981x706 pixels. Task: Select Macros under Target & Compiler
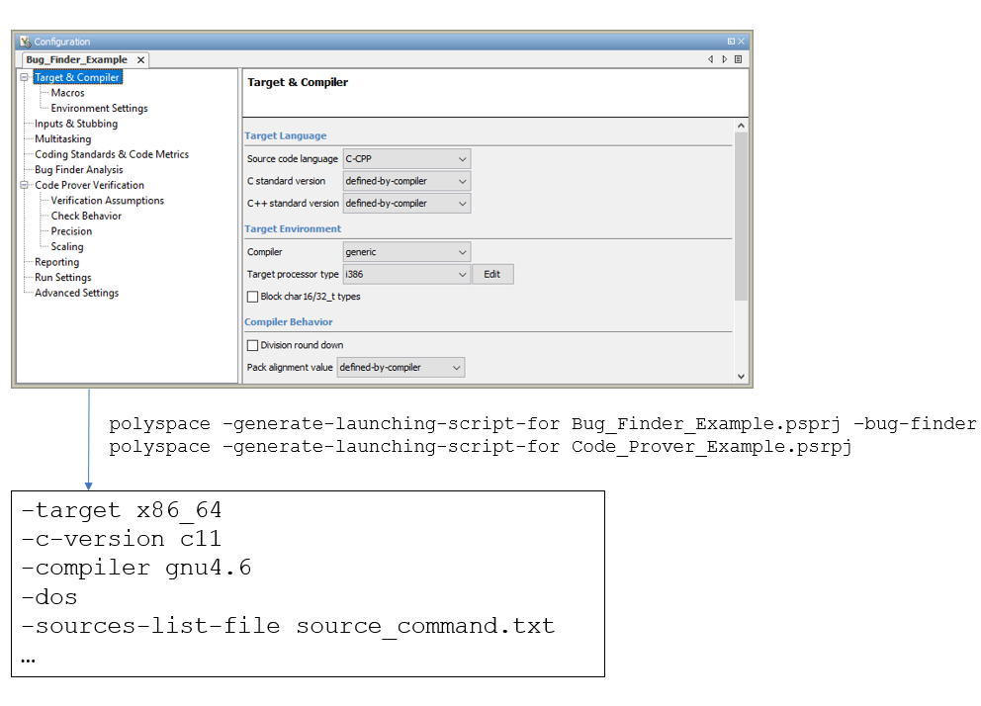click(x=68, y=92)
